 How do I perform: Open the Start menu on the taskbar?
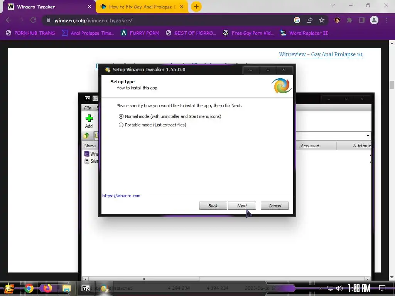click(9, 288)
